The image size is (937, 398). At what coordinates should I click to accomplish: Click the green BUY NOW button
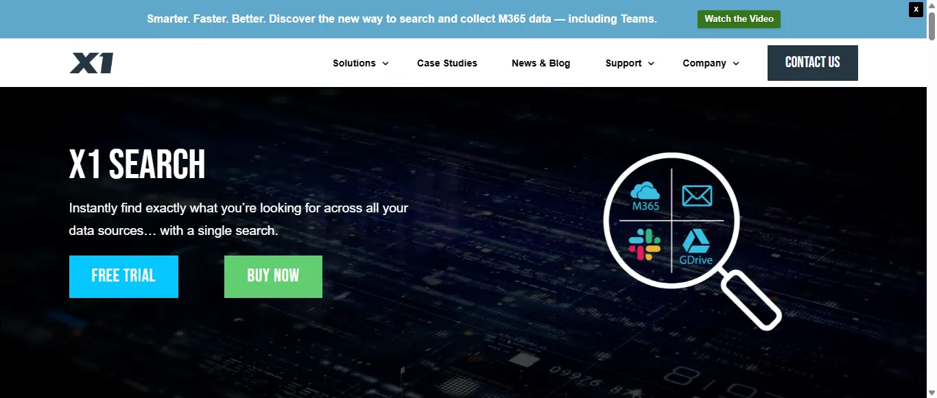tap(273, 276)
